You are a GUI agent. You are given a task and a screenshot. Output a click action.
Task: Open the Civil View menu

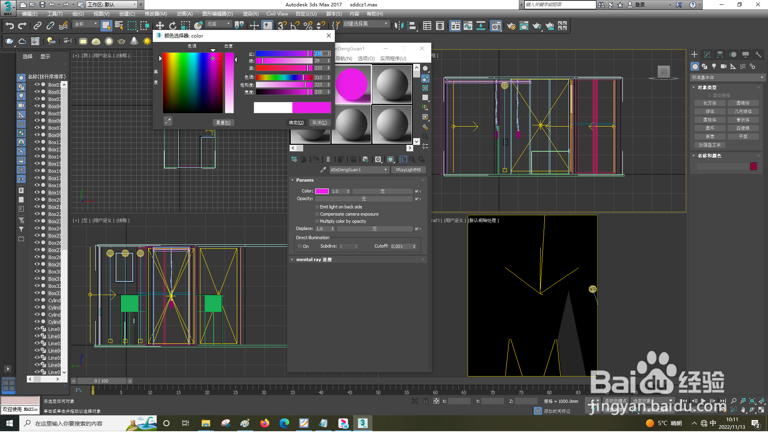[277, 14]
